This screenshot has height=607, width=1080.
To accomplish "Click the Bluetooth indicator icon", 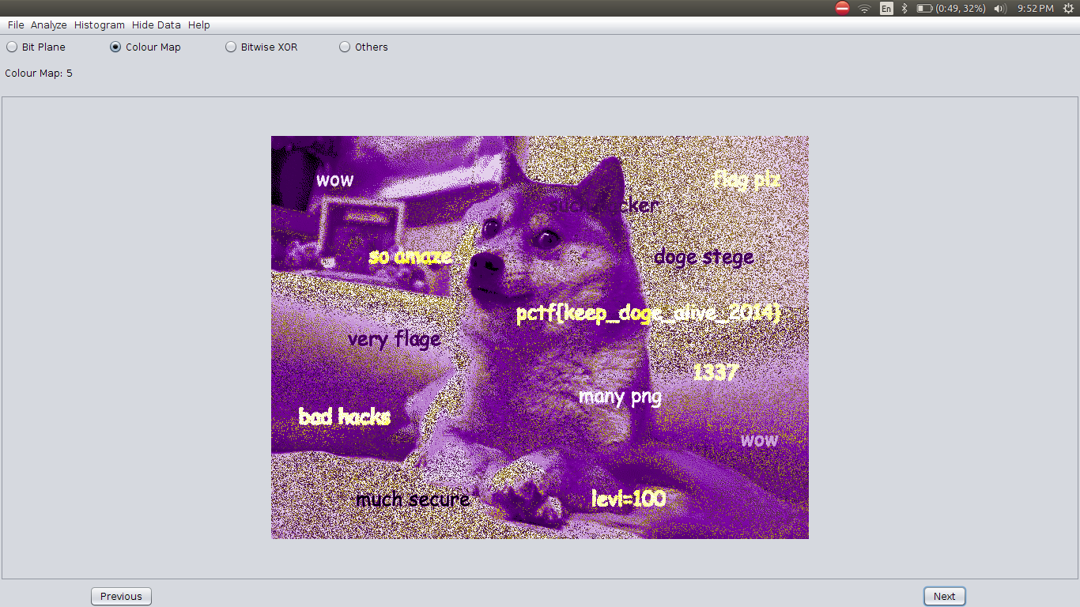I will (904, 8).
